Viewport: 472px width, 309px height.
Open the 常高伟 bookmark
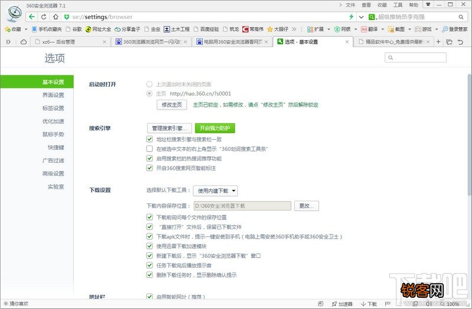coord(253,29)
